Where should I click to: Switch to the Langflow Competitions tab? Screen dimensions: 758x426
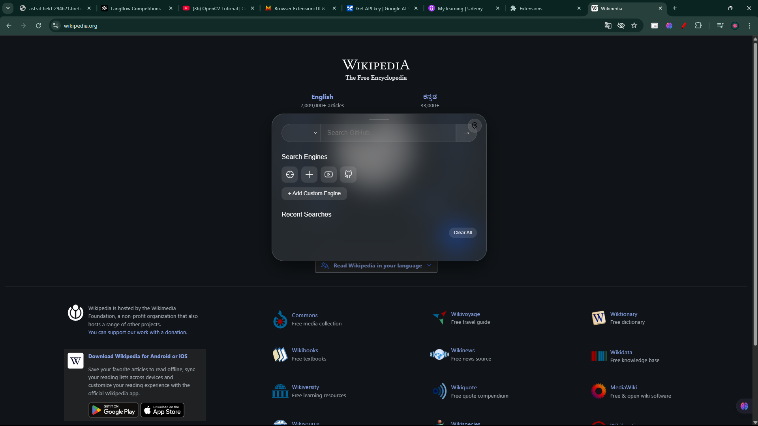(136, 8)
